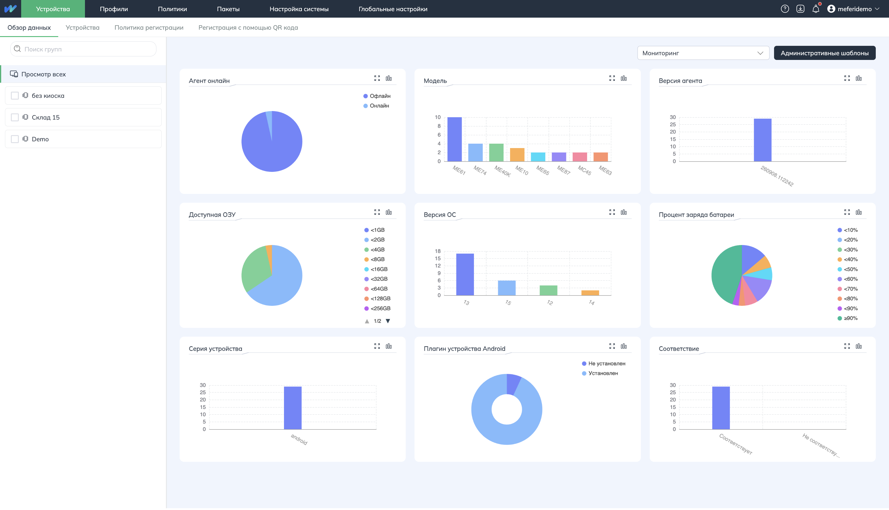Image resolution: width=889 pixels, height=510 pixels.
Task: Switch chart type on Серия устройства card
Action: [x=389, y=346]
